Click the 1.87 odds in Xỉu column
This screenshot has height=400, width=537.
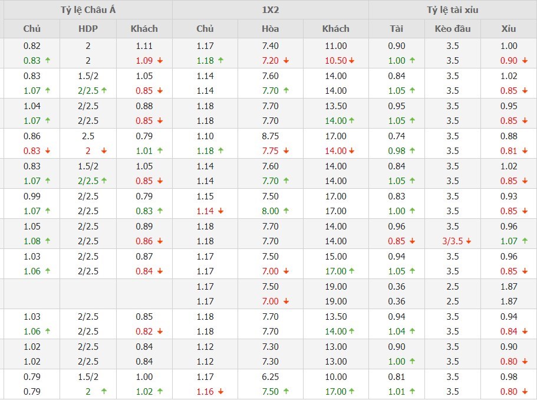click(508, 286)
